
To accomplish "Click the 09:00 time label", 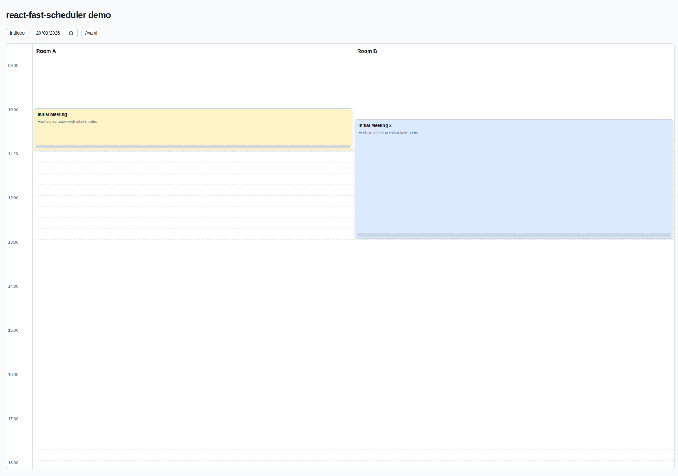I will (13, 65).
